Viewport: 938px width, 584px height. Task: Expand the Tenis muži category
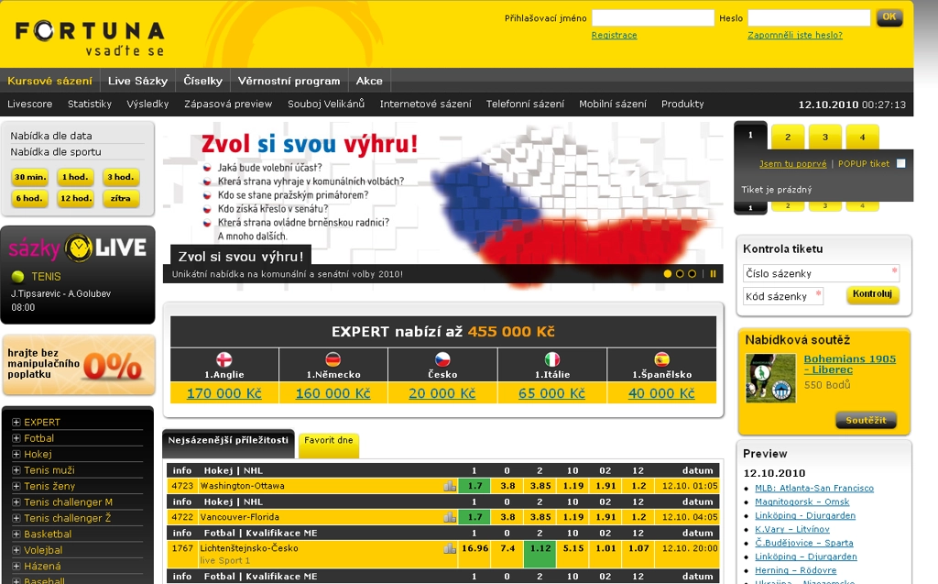click(16, 470)
